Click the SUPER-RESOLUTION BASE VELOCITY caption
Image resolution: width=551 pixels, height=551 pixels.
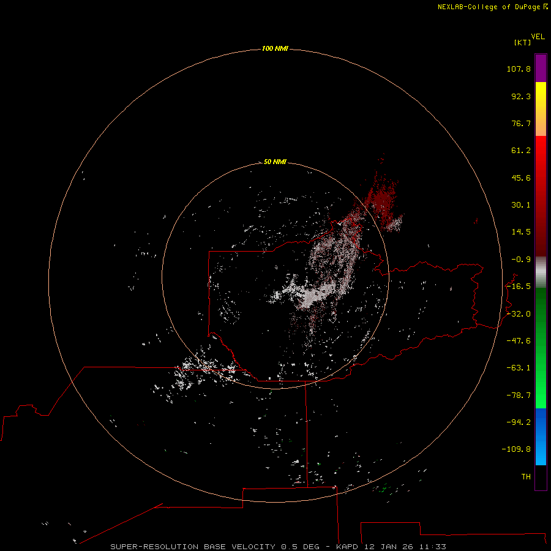coord(193,547)
